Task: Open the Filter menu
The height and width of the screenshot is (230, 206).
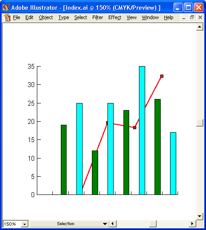Action: [x=98, y=18]
